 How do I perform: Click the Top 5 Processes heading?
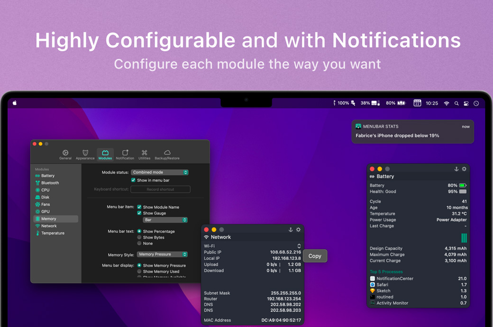tap(386, 272)
